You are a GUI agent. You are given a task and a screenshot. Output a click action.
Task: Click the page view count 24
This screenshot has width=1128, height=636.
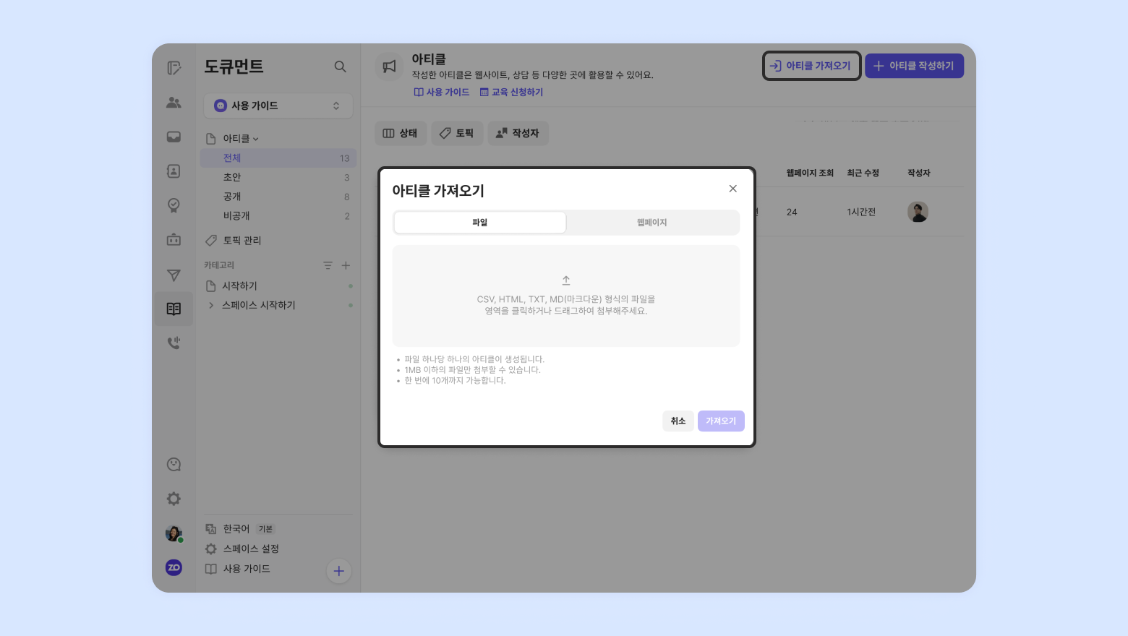pyautogui.click(x=792, y=212)
